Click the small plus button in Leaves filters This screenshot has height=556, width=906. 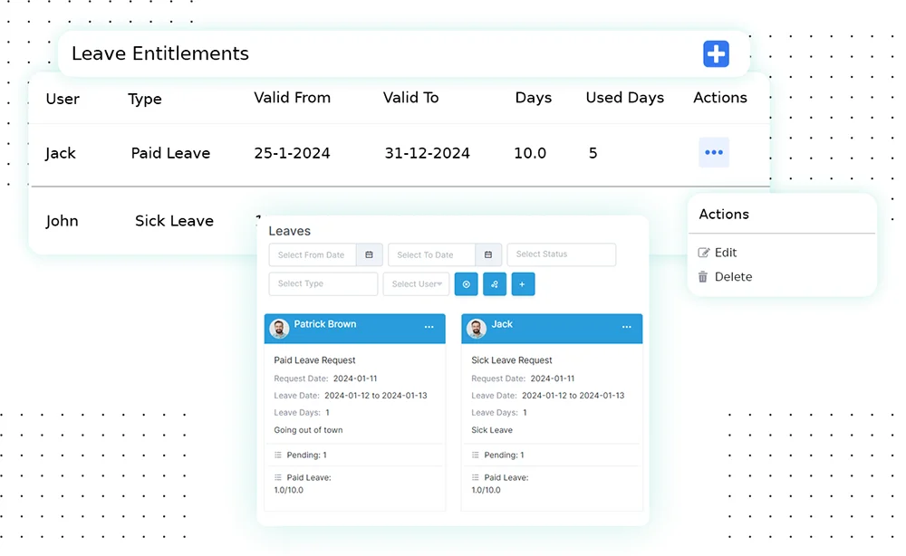[523, 284]
